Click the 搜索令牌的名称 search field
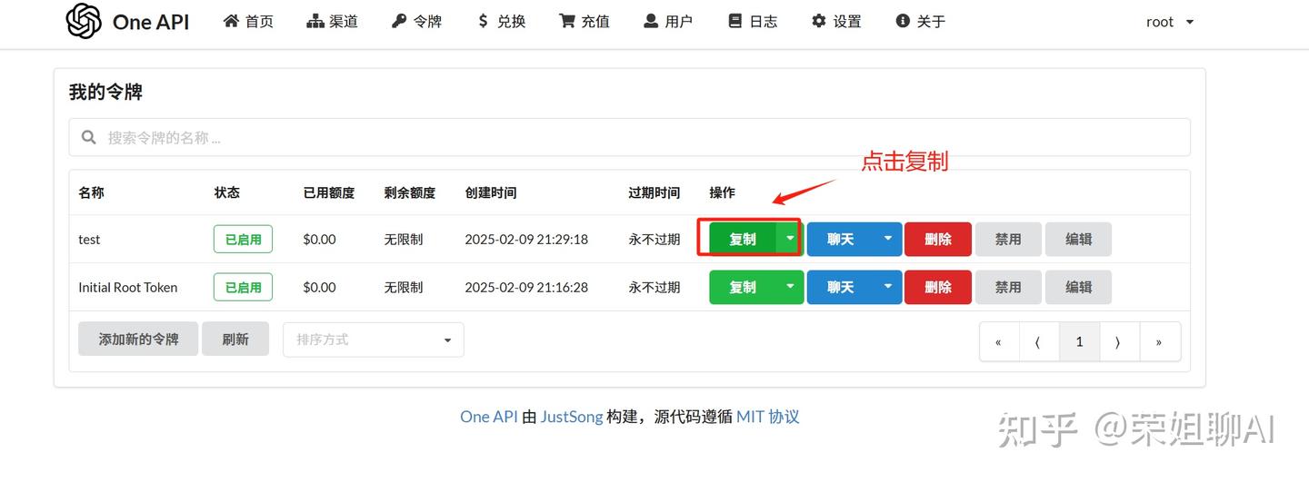The image size is (1309, 482). click(629, 137)
